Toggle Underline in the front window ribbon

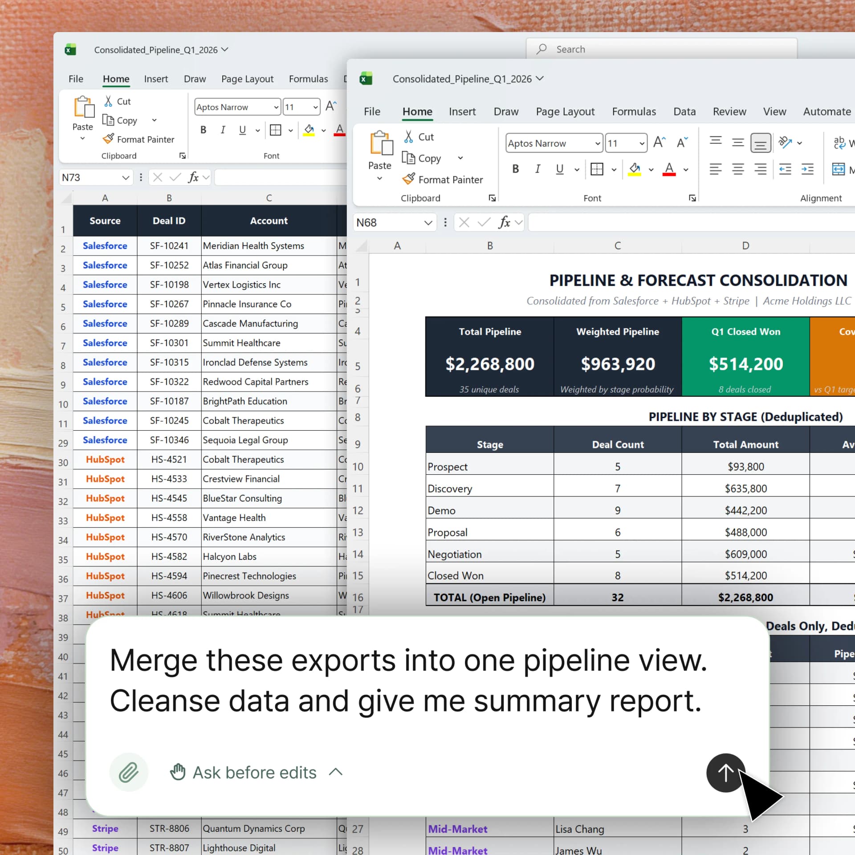click(x=560, y=169)
